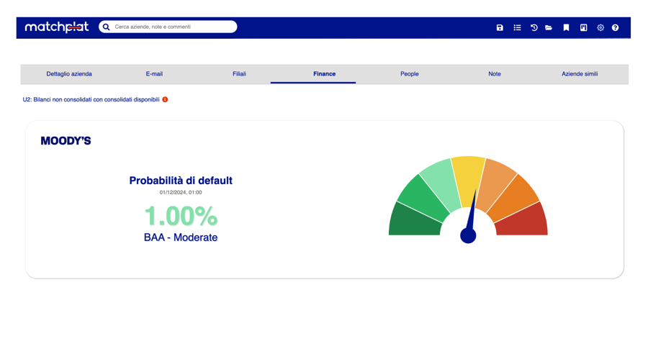Image resolution: width=648 pixels, height=364 pixels.
Task: Open the Note tab
Action: [495, 74]
